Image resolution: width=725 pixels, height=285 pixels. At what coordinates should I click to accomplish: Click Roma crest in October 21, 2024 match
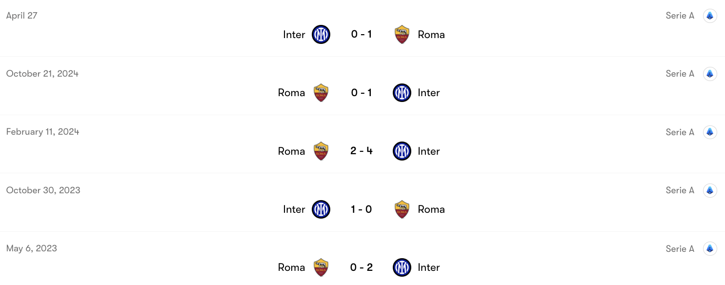tap(321, 93)
